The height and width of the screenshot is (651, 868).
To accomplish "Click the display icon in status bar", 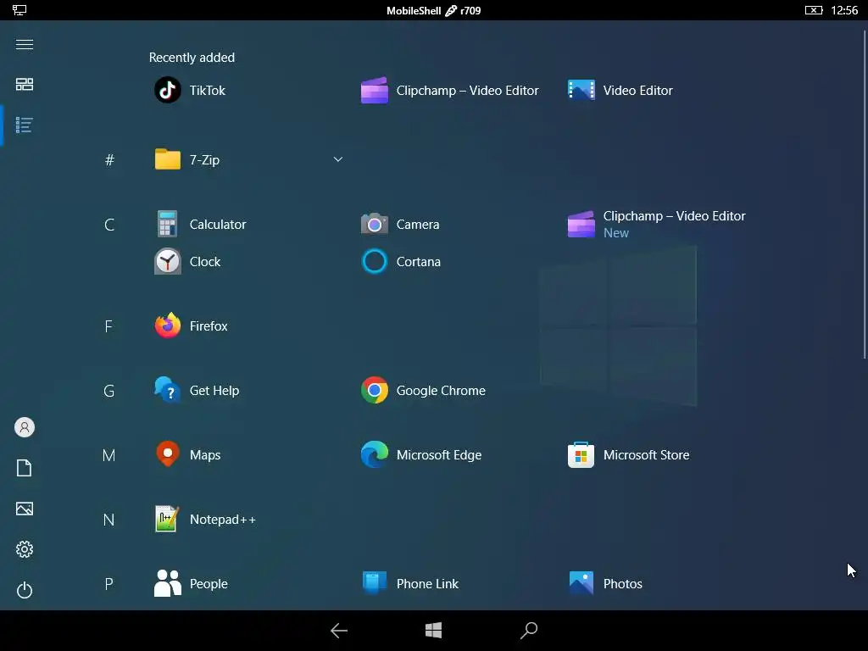I will 19,10.
